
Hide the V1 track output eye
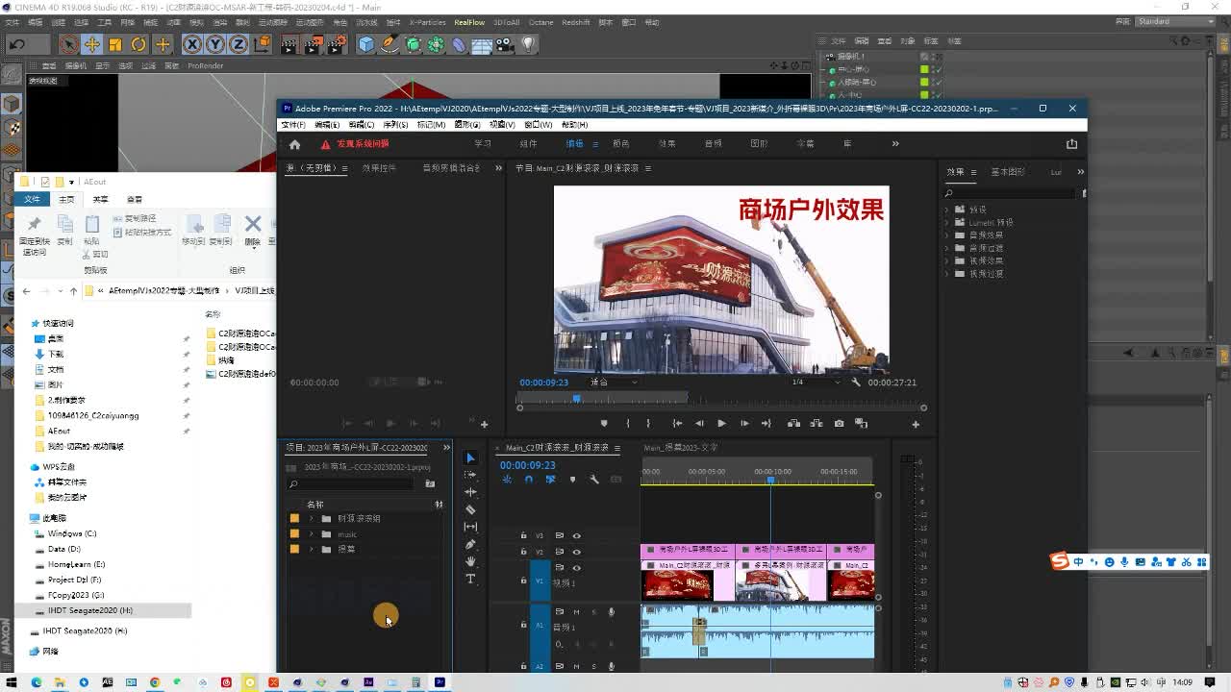577,568
